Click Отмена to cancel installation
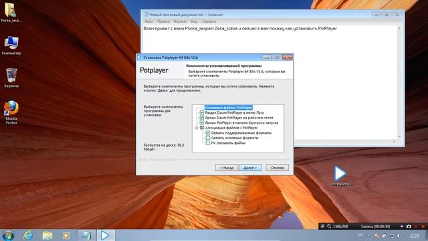428x241 pixels. [277, 167]
